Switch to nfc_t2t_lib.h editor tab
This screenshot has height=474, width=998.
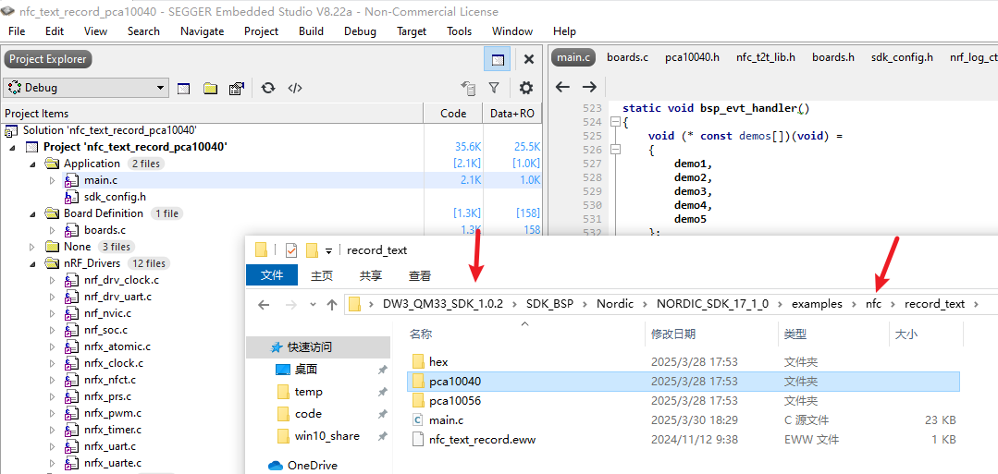(x=766, y=57)
